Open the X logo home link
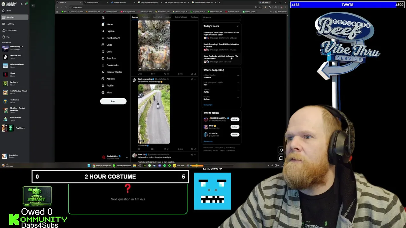The width and height of the screenshot is (406, 228). coord(103,17)
